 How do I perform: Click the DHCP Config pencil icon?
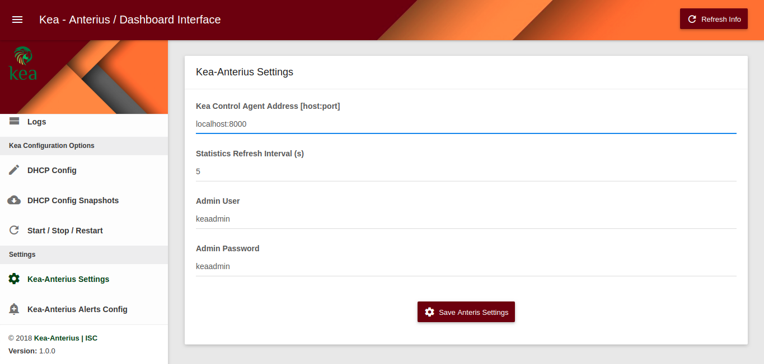pos(15,170)
